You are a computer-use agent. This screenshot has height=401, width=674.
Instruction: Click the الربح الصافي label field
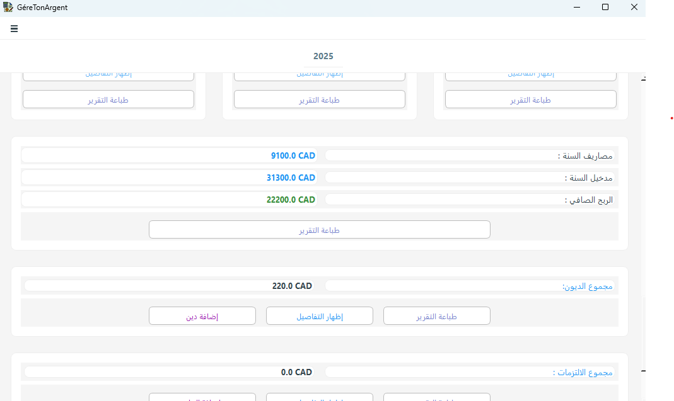coord(470,200)
